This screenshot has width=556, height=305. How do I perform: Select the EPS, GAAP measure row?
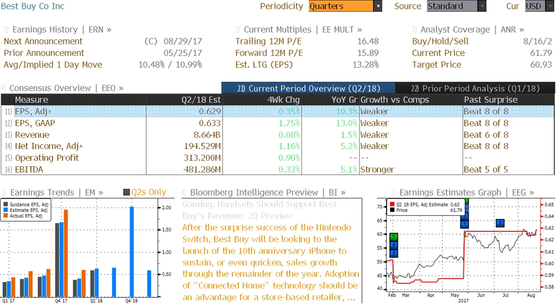click(277, 123)
